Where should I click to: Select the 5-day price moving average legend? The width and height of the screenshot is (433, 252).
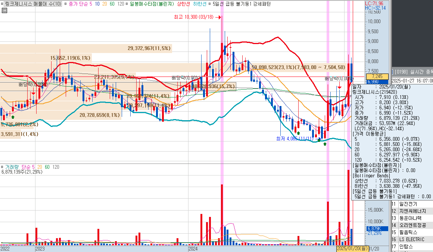click(91, 4)
